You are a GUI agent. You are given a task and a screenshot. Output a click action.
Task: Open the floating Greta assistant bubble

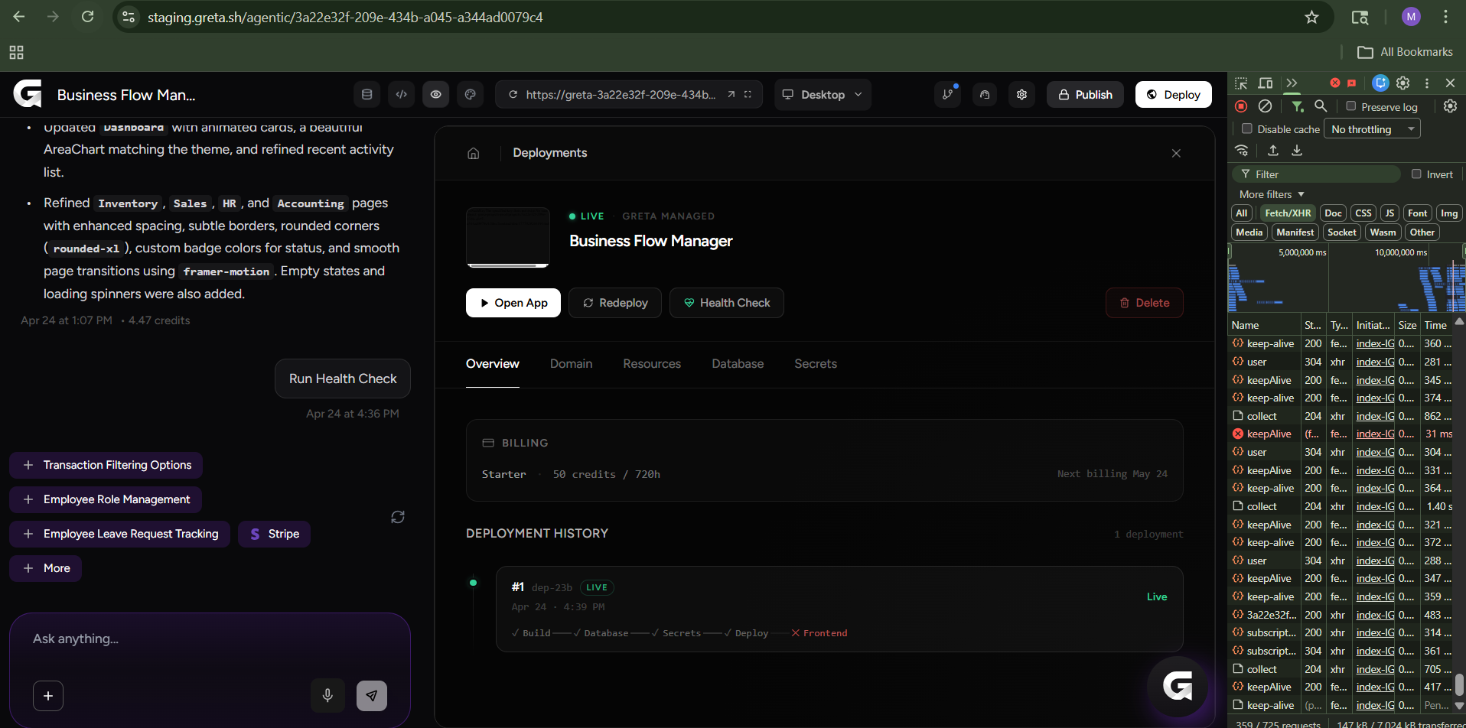pyautogui.click(x=1178, y=686)
